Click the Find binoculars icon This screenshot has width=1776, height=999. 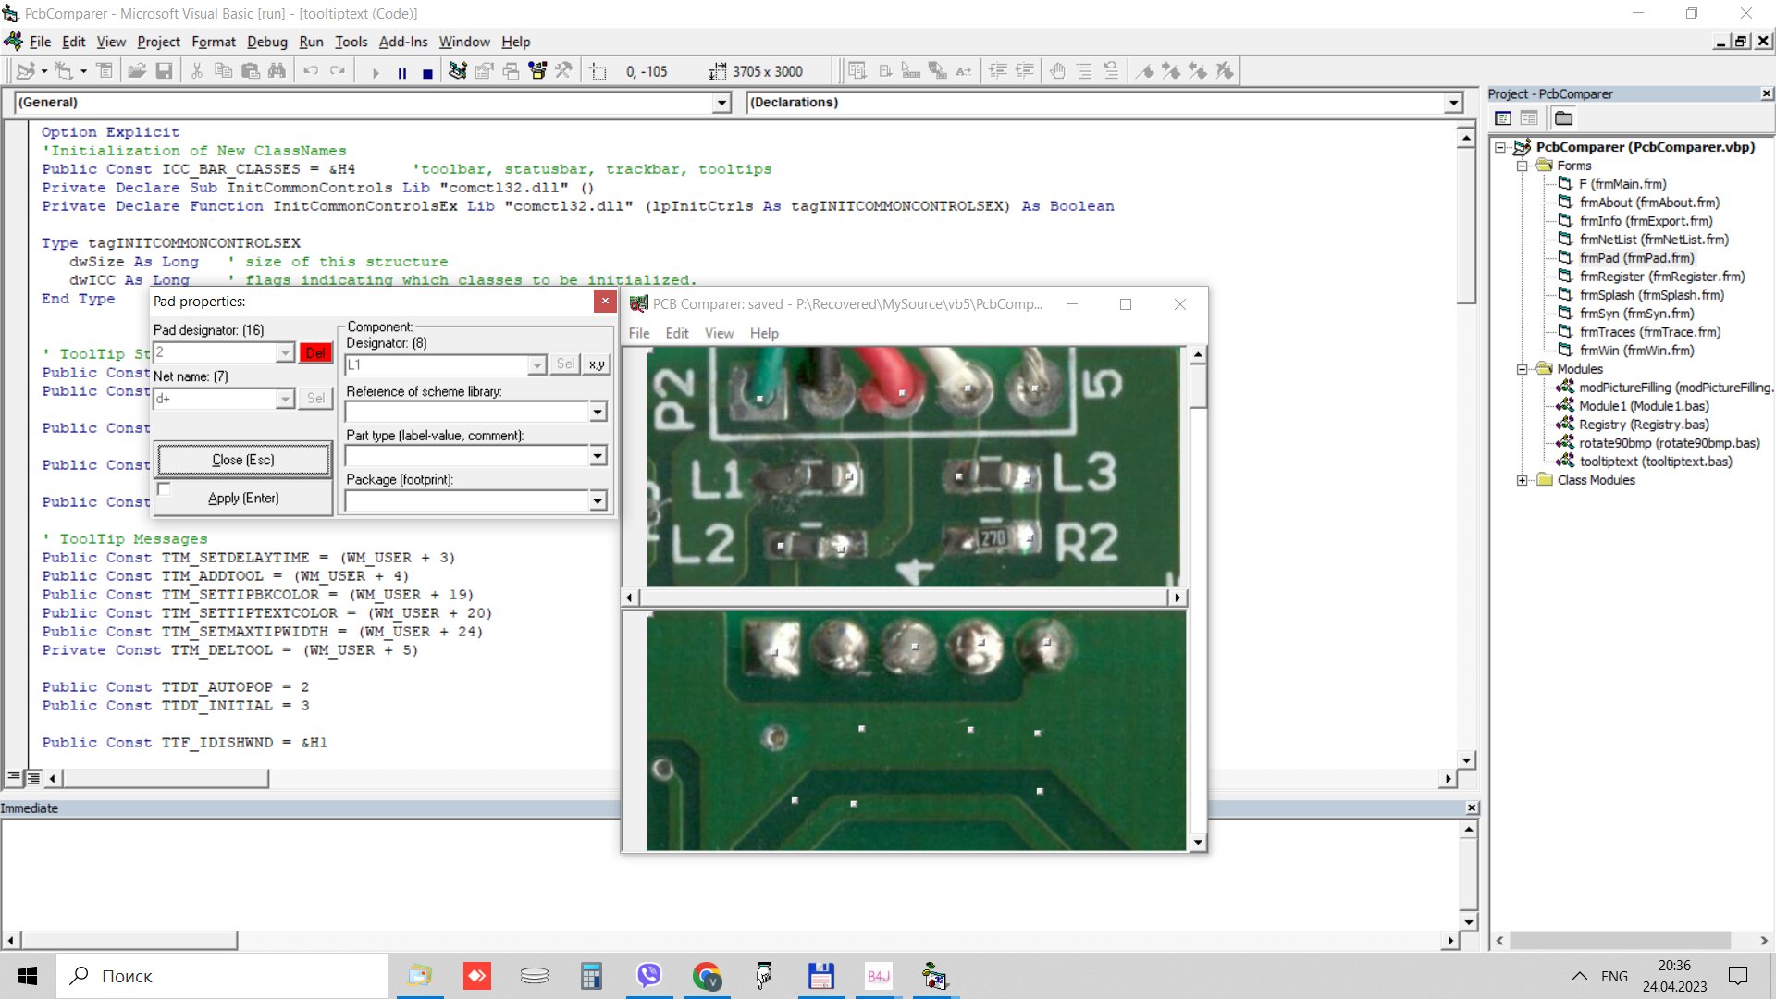click(x=277, y=71)
